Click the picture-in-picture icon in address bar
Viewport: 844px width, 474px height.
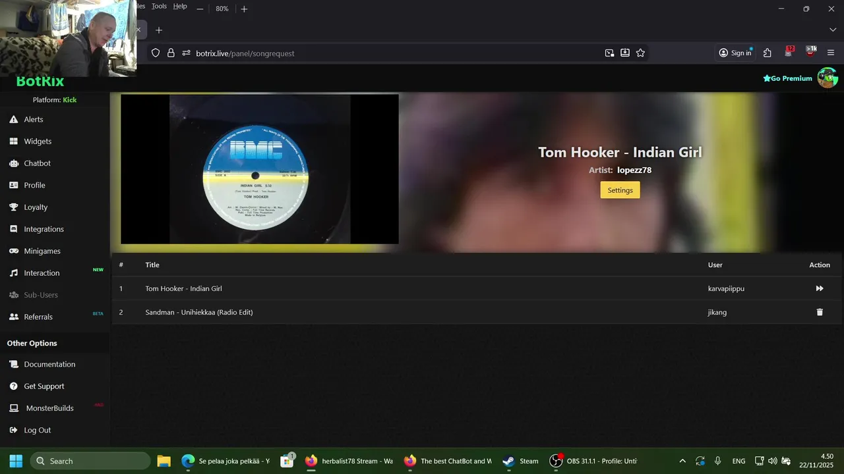(x=610, y=53)
